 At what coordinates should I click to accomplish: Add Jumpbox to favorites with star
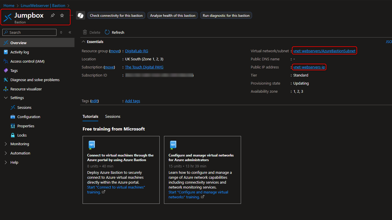click(x=62, y=15)
